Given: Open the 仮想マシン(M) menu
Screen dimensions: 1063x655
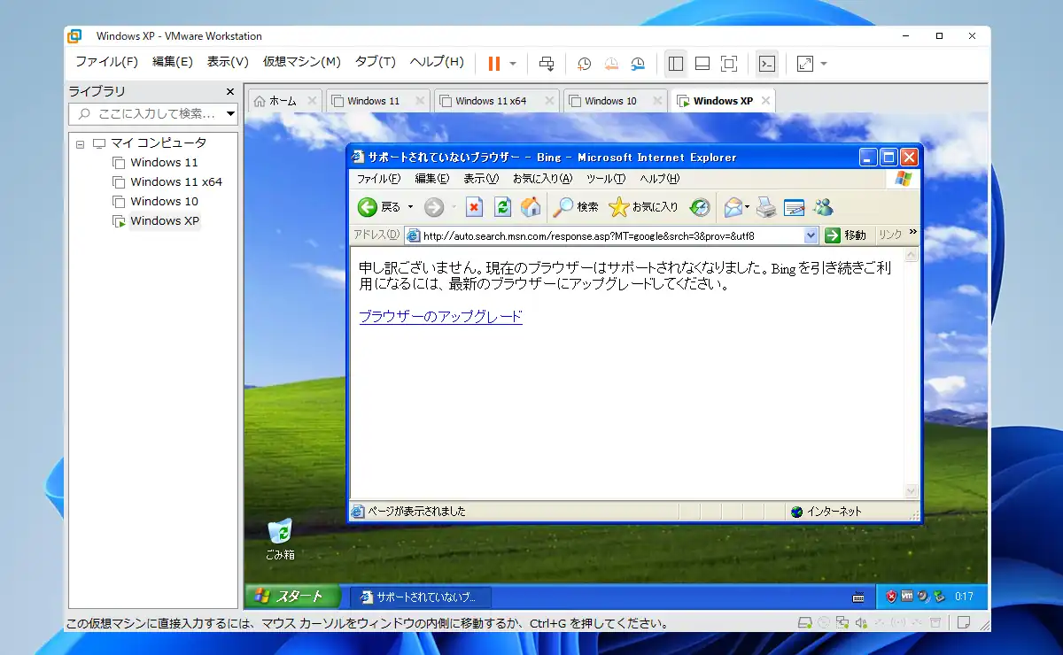Looking at the screenshot, I should (301, 62).
